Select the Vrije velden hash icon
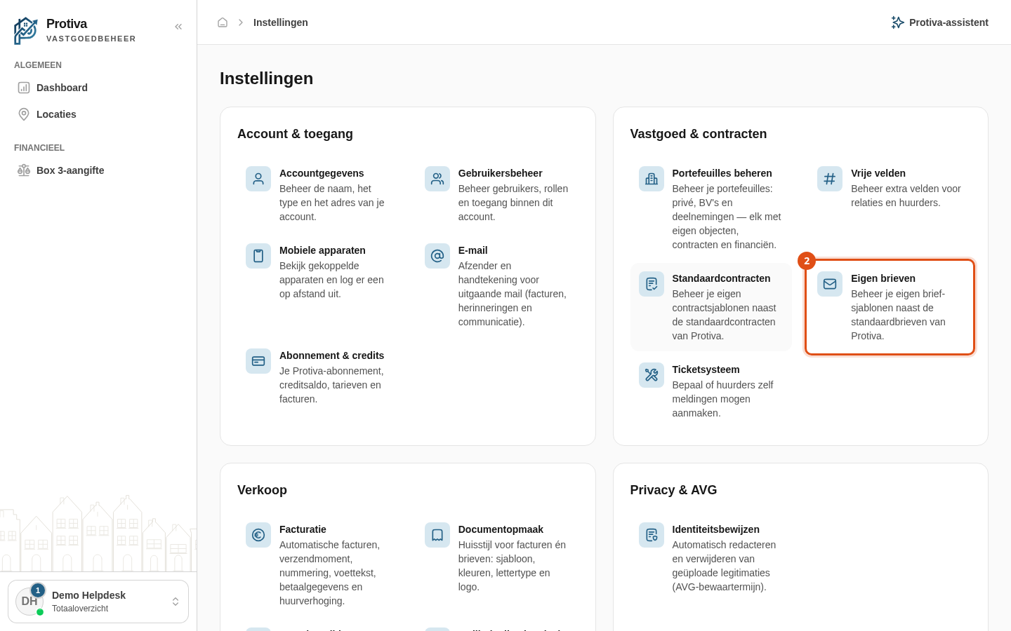 [x=830, y=179]
